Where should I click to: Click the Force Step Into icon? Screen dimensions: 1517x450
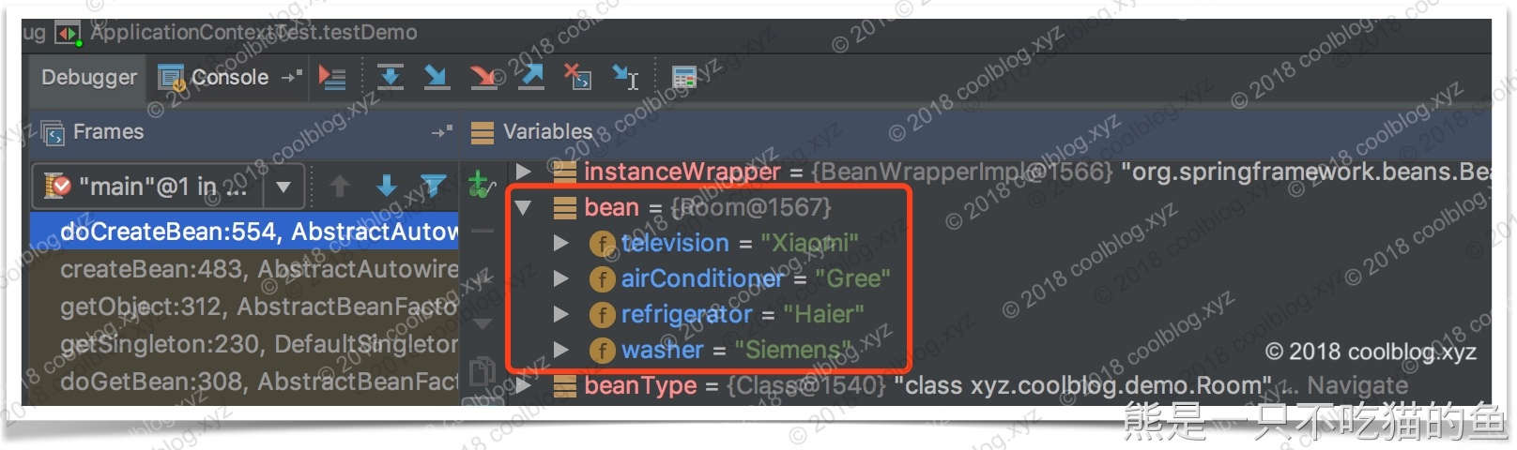[484, 77]
